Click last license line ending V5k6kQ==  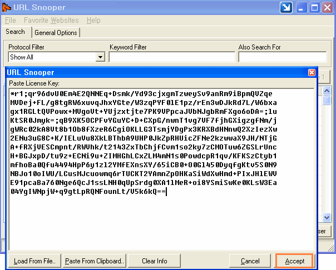(88, 192)
